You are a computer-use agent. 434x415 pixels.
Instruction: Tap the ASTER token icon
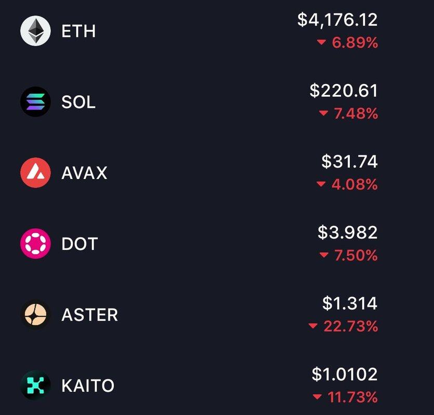point(35,314)
